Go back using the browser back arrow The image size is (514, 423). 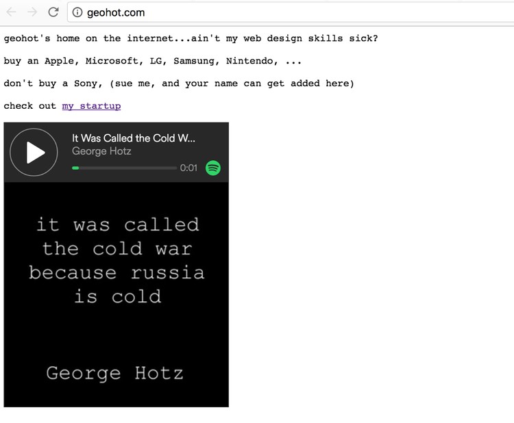(x=11, y=12)
